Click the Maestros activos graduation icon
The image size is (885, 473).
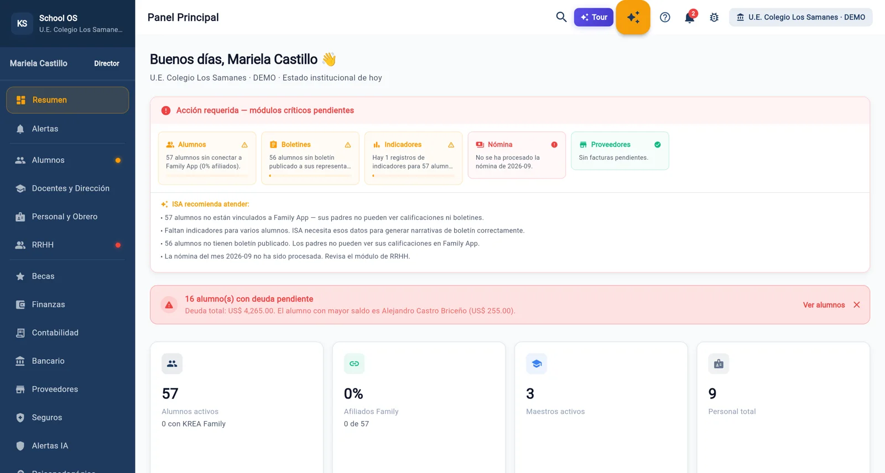(x=537, y=364)
